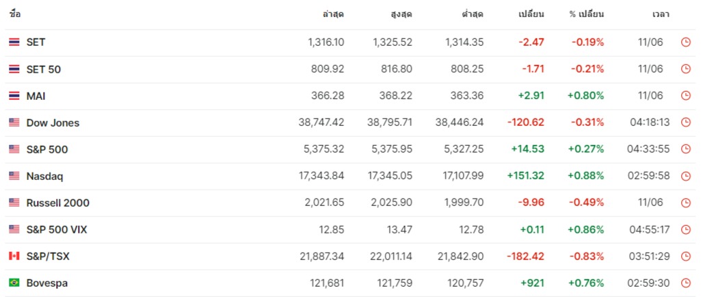
Task: Click the clock icon beside Dow Jones
Action: pyautogui.click(x=686, y=123)
